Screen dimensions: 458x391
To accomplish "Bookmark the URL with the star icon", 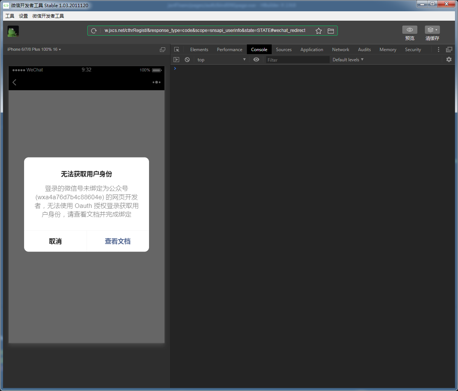I will point(319,31).
